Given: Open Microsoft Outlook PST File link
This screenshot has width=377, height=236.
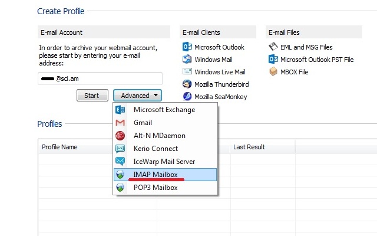Looking at the screenshot, I should (317, 60).
